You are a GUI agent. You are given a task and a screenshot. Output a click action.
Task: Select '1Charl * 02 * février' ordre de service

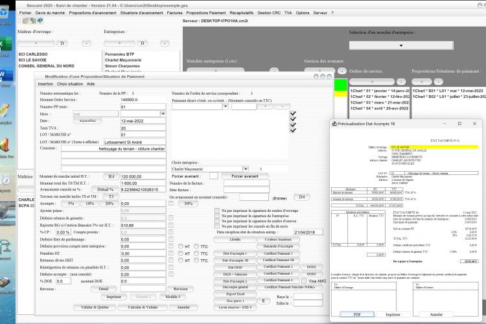click(x=380, y=97)
